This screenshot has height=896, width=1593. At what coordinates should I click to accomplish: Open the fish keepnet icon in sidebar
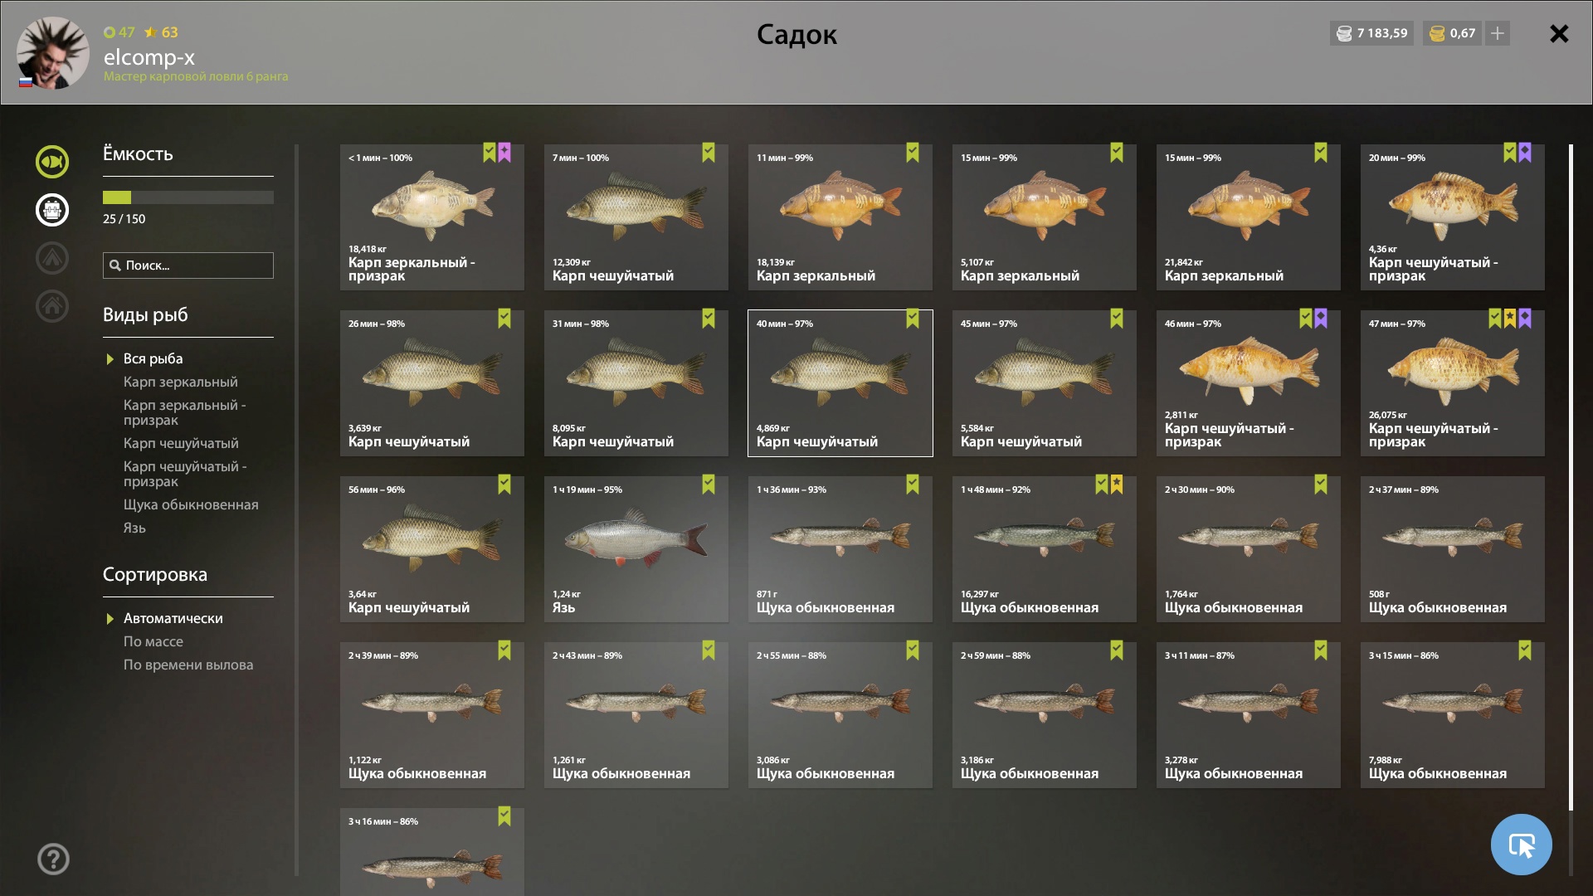coord(51,162)
